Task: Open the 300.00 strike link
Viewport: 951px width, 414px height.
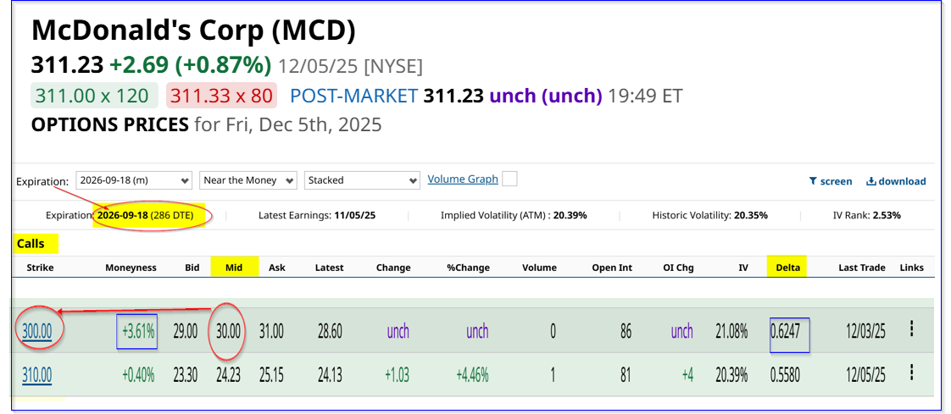Action: 37,331
